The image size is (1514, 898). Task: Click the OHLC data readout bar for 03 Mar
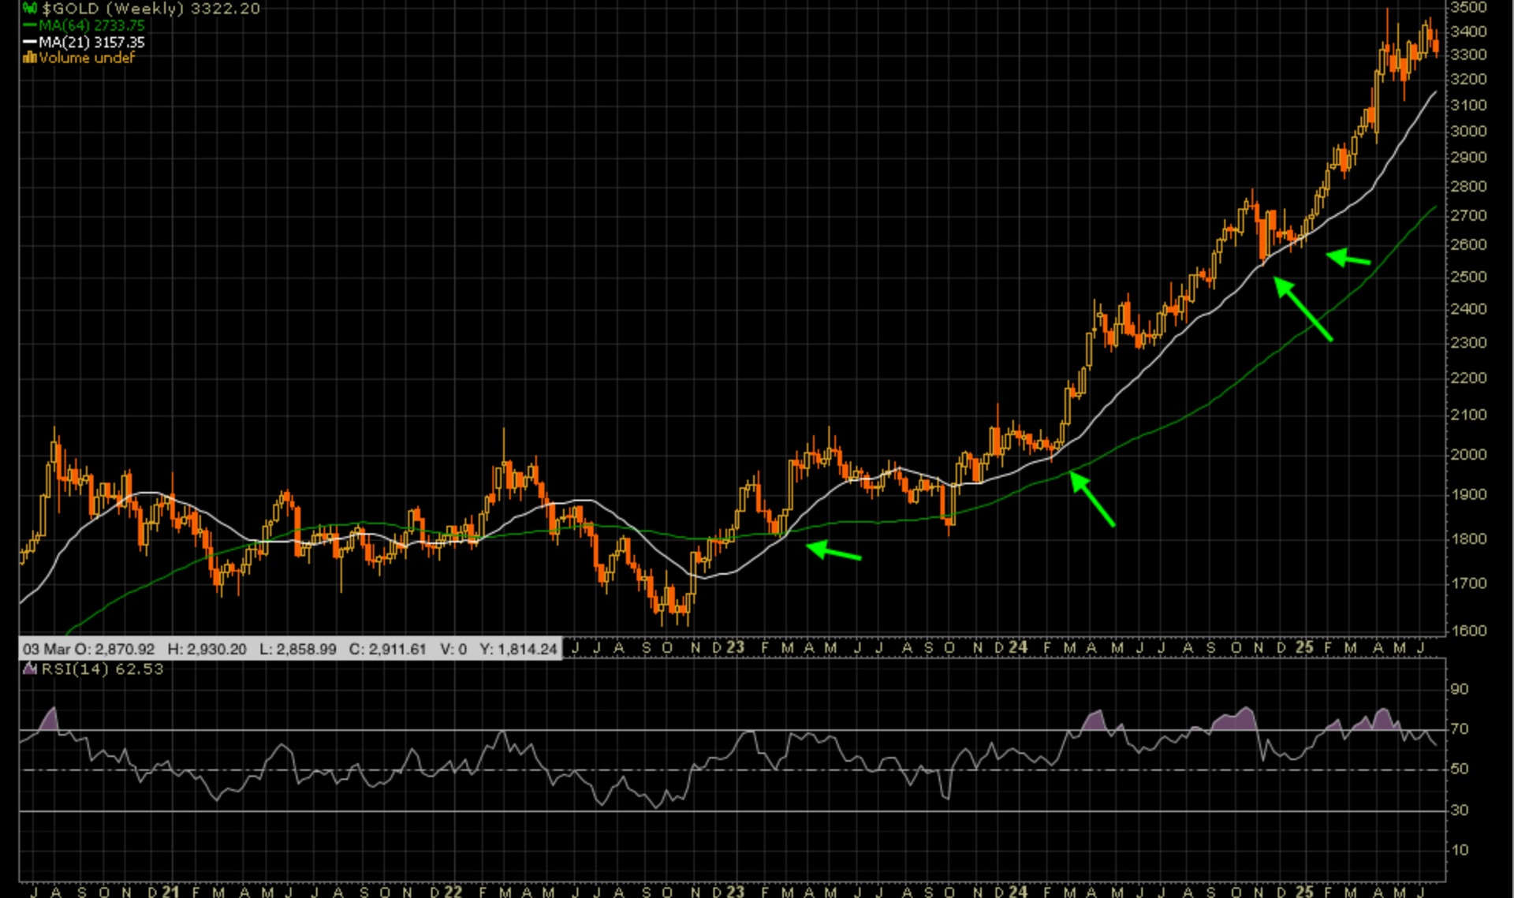[x=289, y=649]
